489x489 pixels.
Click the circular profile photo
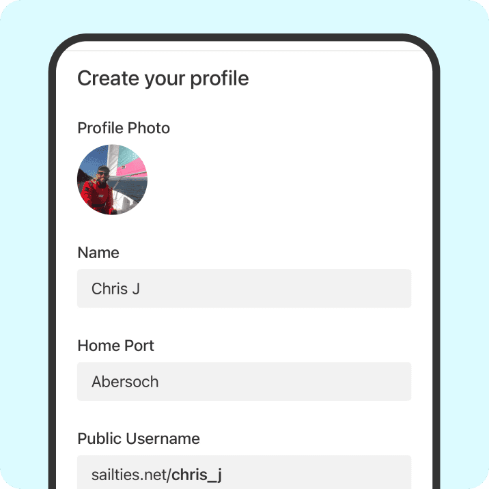(112, 180)
